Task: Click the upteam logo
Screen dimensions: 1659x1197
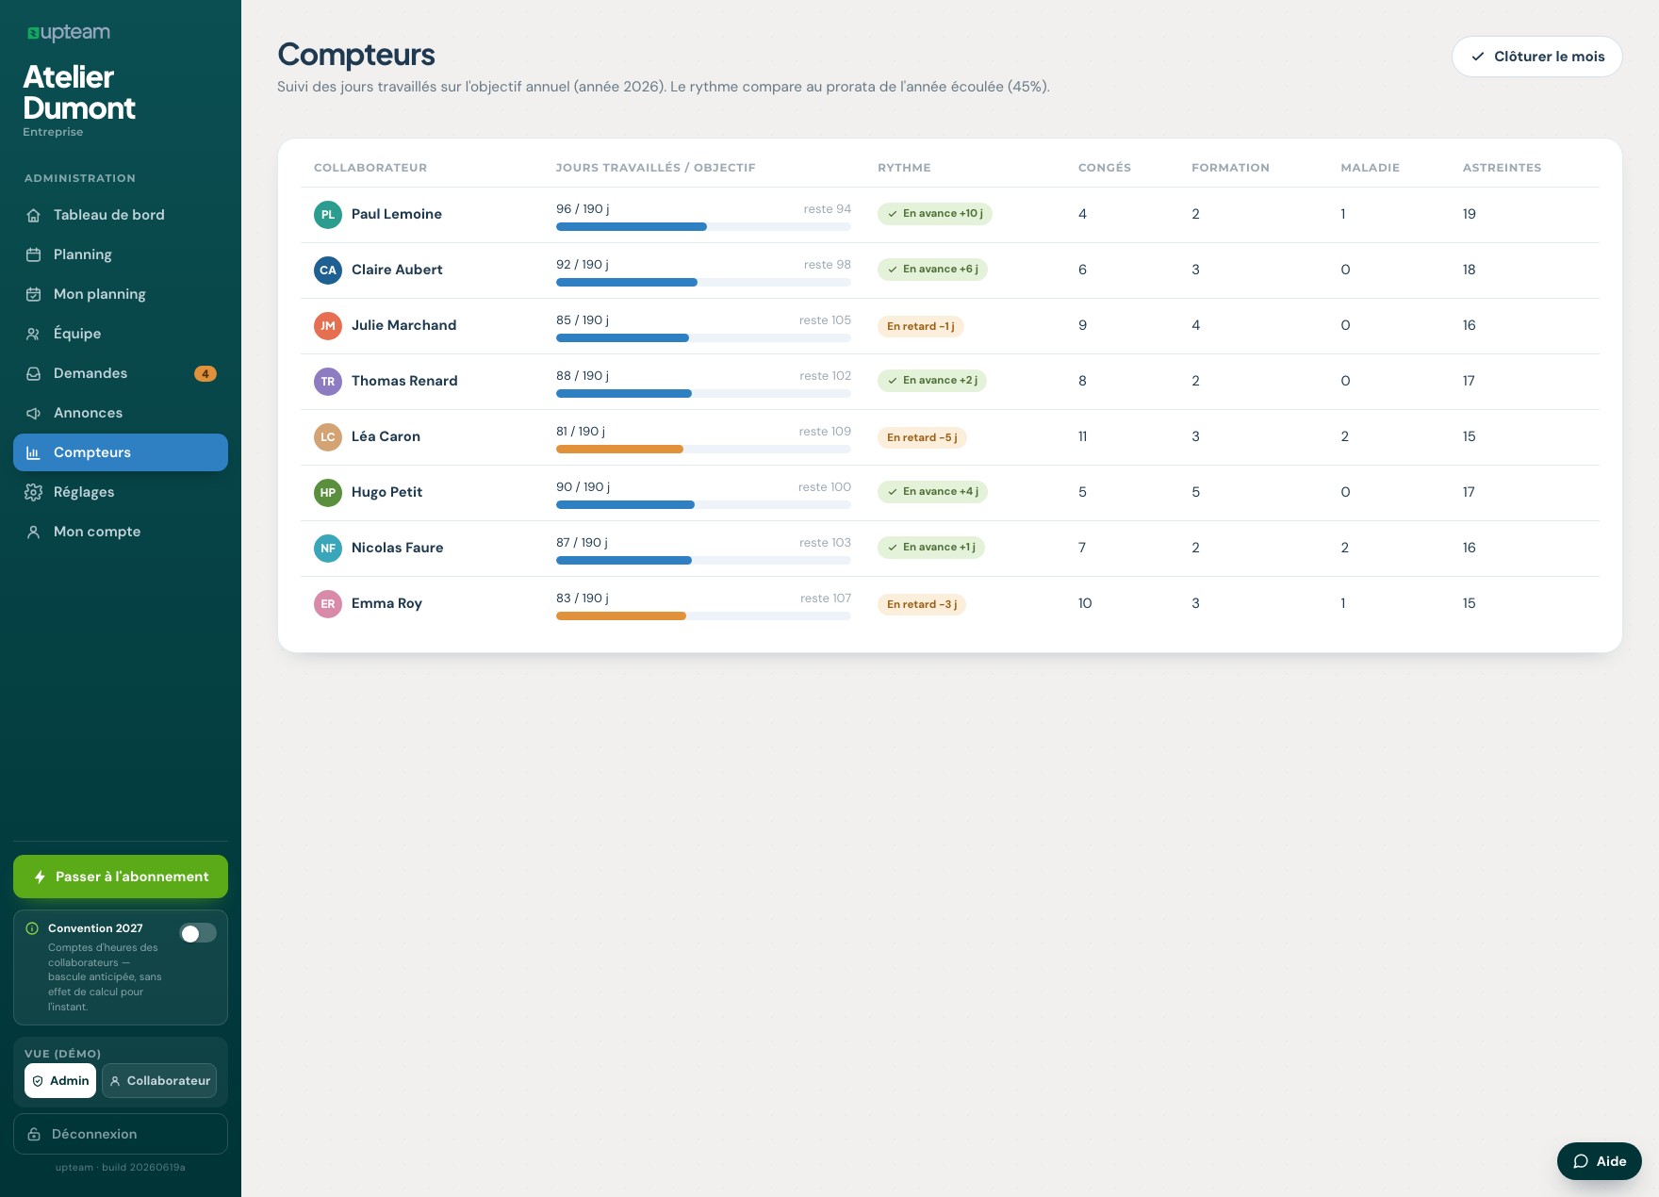Action: pos(69,33)
